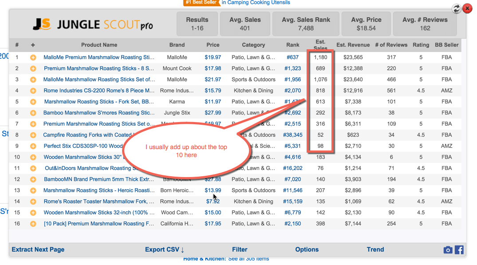477x265 pixels.
Task: Click Extract Next Page
Action: tap(38, 249)
